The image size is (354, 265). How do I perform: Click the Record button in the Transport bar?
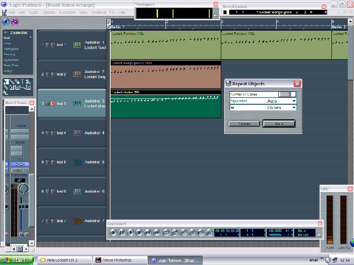tap(113, 232)
